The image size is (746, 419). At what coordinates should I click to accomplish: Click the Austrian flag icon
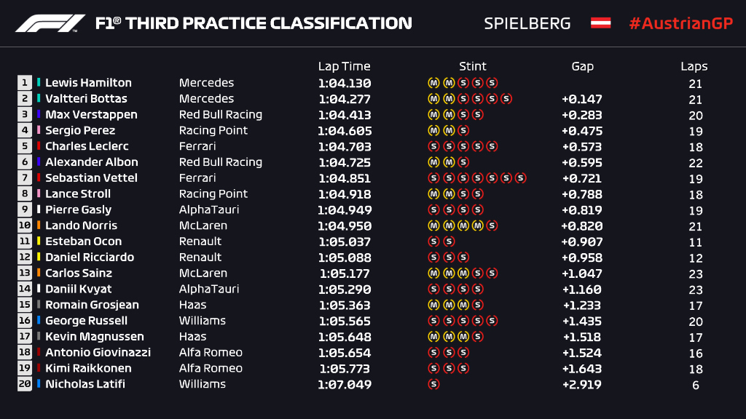(600, 23)
